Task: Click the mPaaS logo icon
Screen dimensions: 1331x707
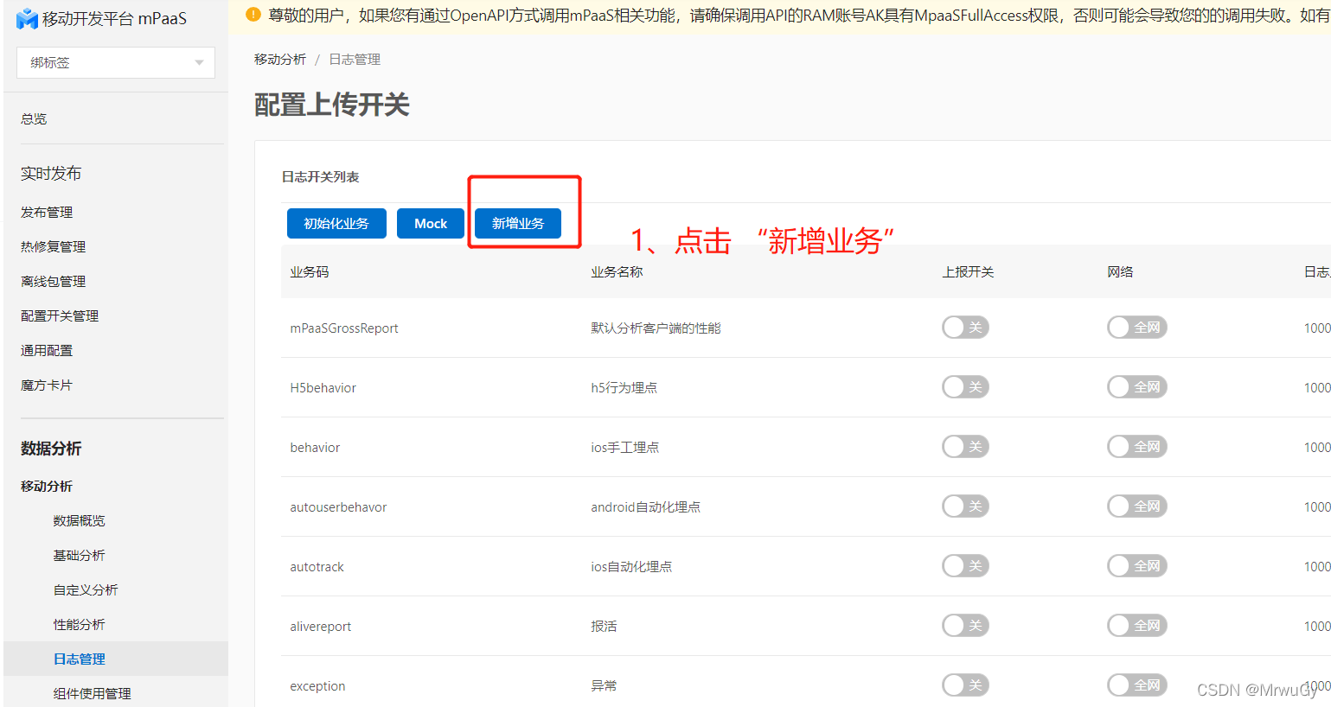Action: pos(27,18)
